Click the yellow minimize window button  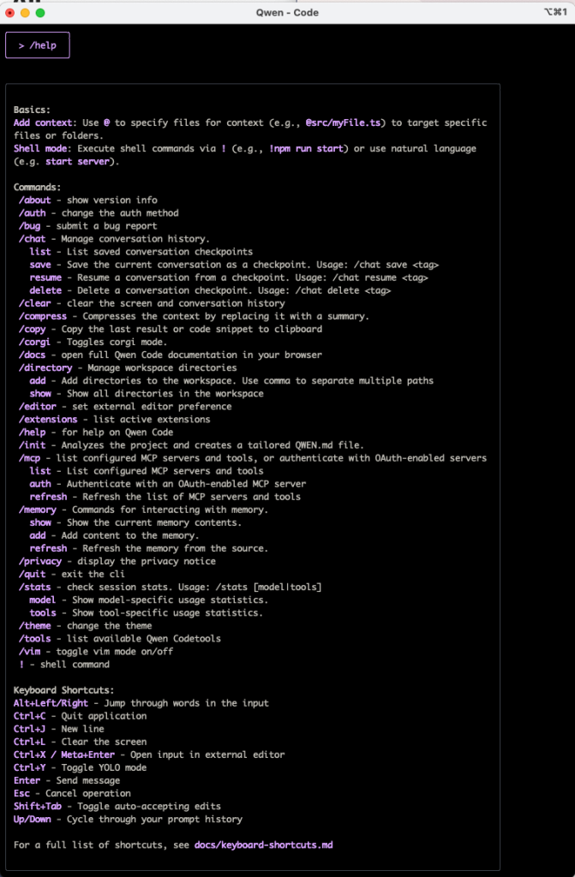click(25, 12)
